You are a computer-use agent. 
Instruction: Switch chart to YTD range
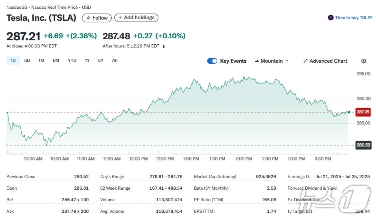(72, 61)
